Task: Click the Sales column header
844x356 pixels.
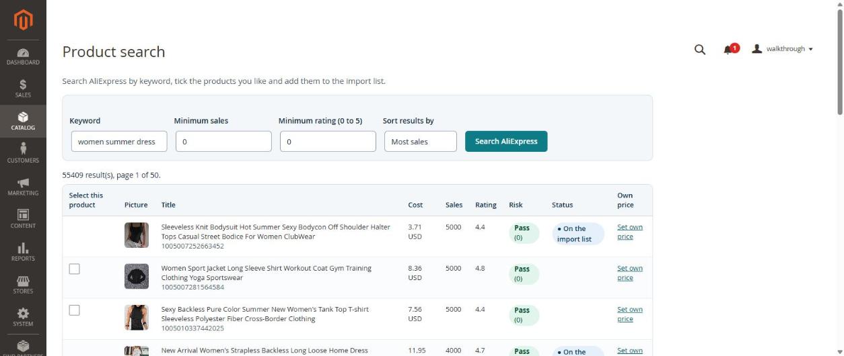Action: [454, 205]
